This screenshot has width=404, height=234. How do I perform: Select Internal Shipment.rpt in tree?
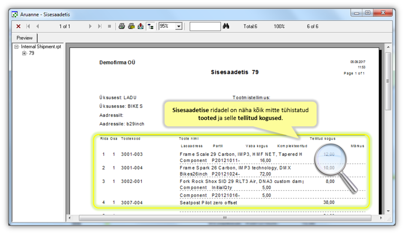click(x=41, y=46)
